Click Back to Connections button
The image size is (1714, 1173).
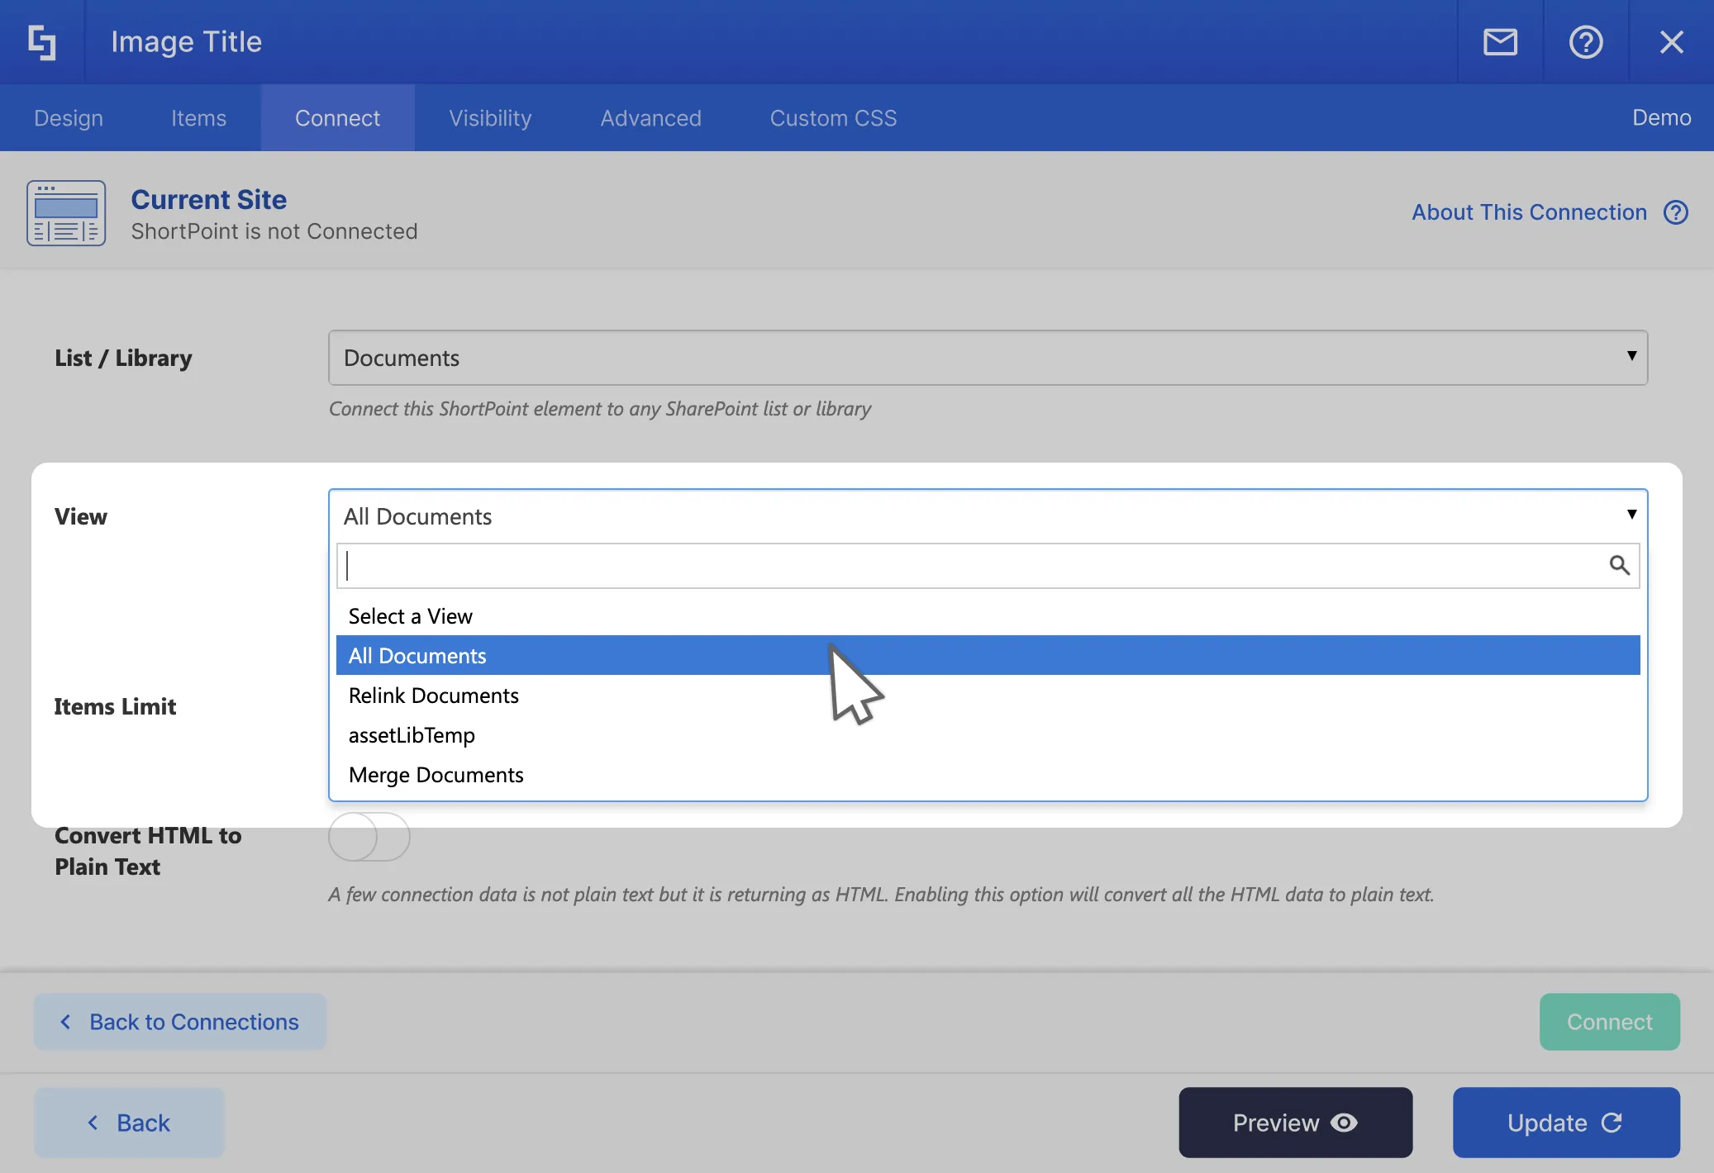[x=180, y=1022]
